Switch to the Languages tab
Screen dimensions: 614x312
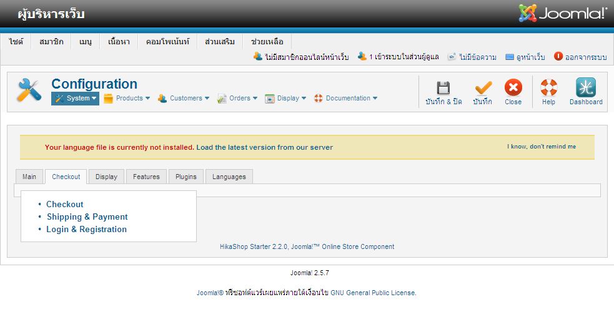[x=229, y=177]
